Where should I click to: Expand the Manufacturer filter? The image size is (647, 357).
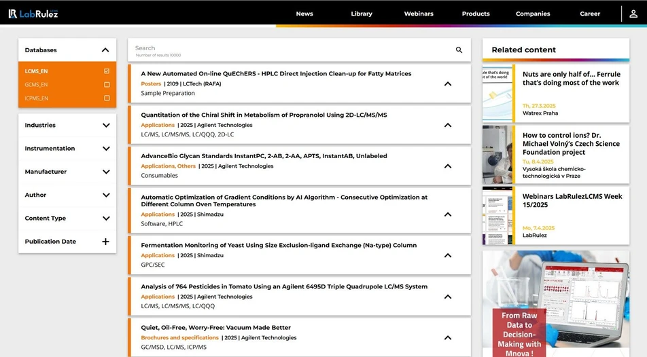(x=106, y=172)
